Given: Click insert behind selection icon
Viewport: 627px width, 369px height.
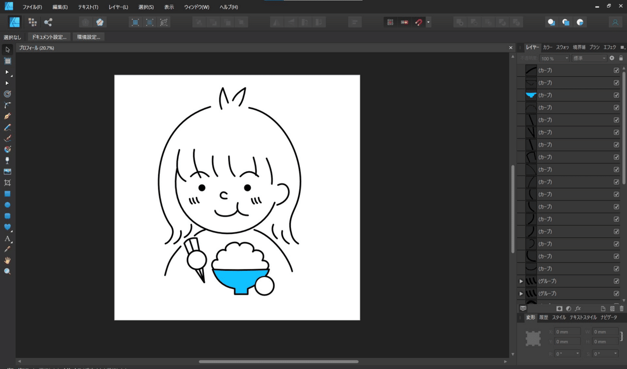Looking at the screenshot, I should (551, 22).
